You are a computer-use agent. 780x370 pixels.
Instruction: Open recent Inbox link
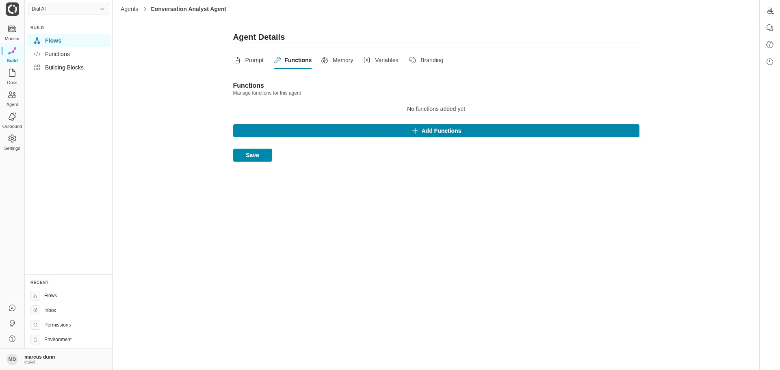pyautogui.click(x=50, y=310)
